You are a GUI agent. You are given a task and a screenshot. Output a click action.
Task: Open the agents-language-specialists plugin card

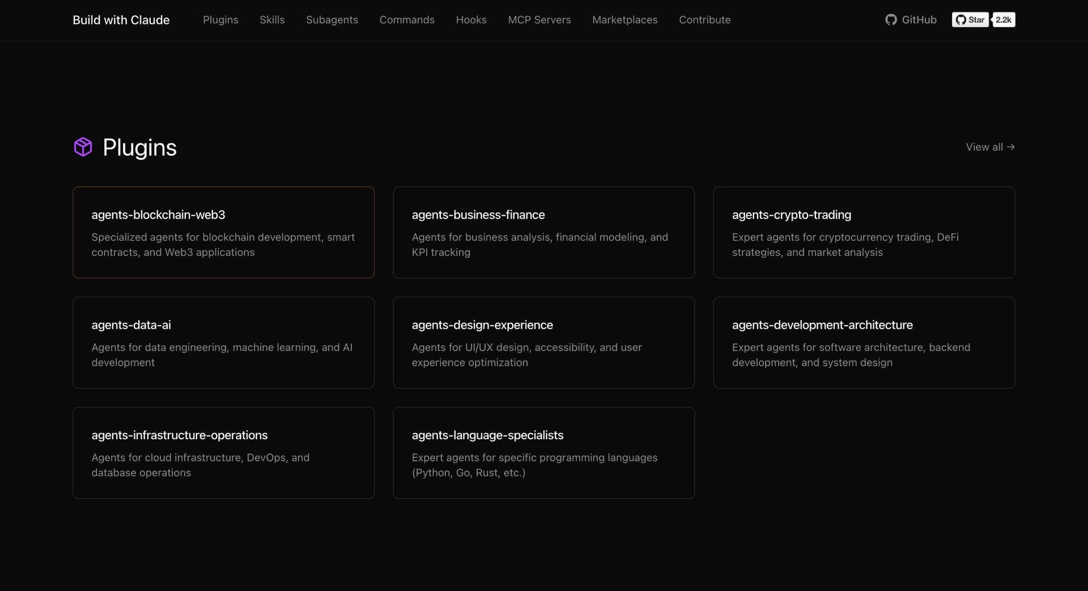click(x=543, y=453)
